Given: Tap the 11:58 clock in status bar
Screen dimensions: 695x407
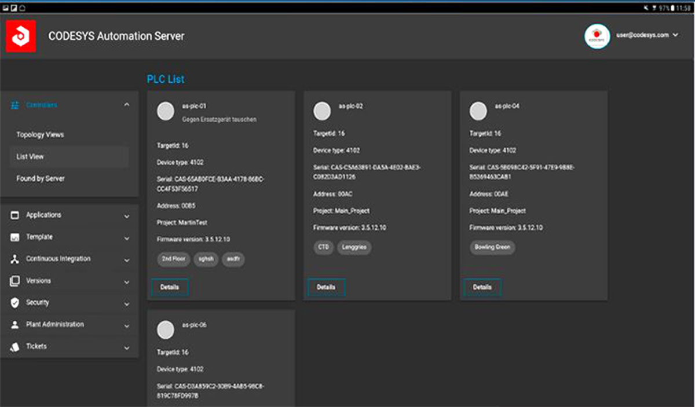Looking at the screenshot, I should point(684,9).
